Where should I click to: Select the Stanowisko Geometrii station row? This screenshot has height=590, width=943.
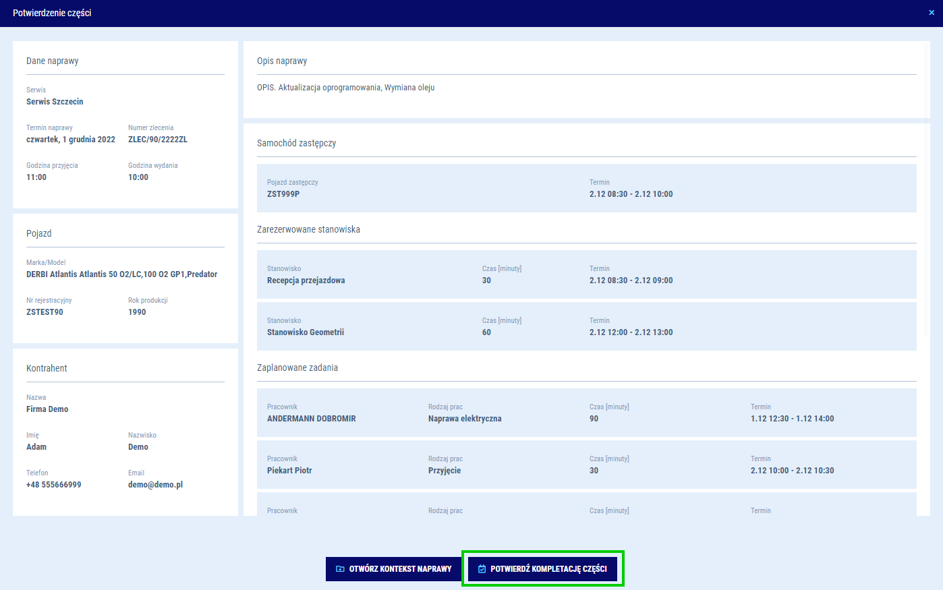(x=586, y=326)
